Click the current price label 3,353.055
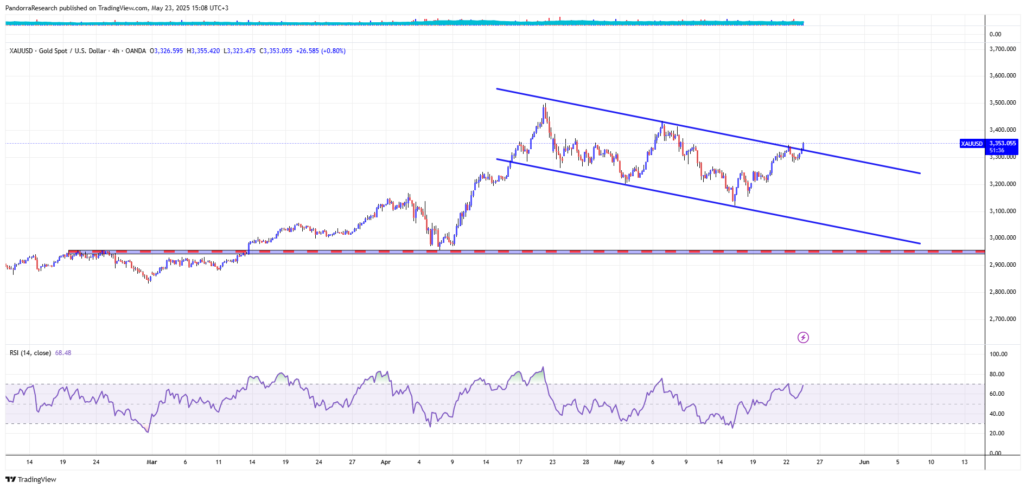This screenshot has height=489, width=1026. 1003,144
